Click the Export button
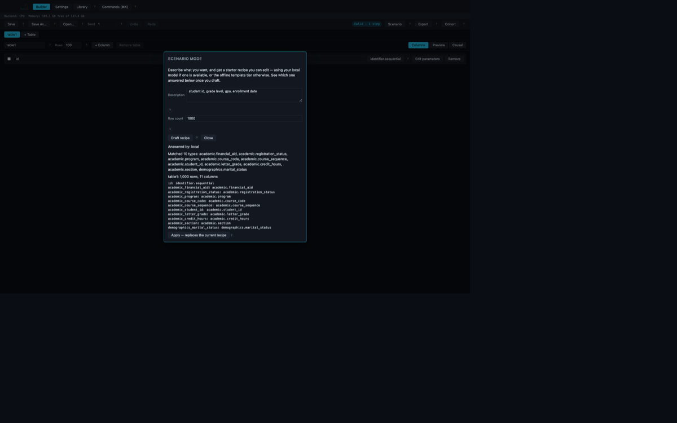677x423 pixels. click(423, 24)
